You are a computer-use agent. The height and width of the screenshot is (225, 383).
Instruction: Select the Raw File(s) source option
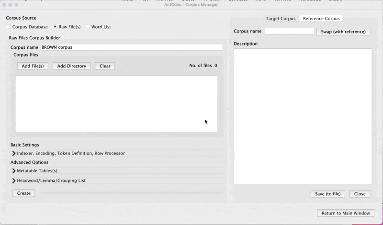click(x=56, y=27)
